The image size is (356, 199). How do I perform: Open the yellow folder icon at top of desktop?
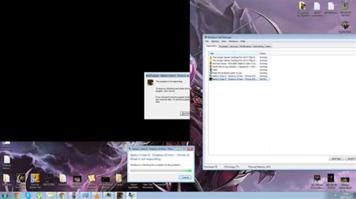click(x=302, y=6)
